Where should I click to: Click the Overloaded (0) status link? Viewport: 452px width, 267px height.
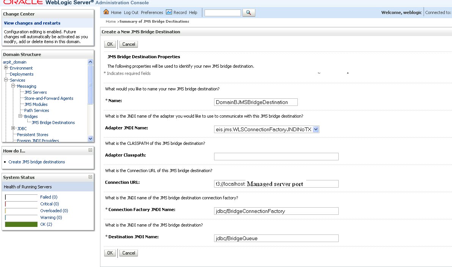click(54, 211)
